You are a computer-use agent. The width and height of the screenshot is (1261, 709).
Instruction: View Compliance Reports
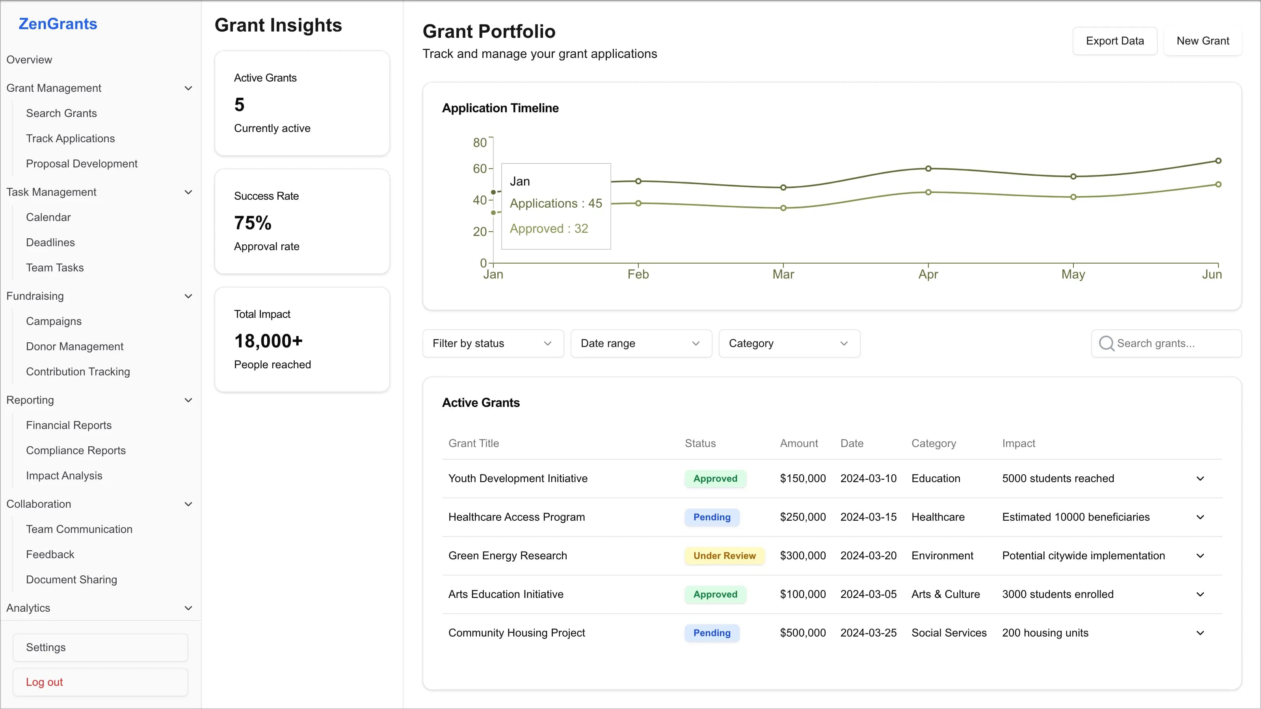(76, 451)
